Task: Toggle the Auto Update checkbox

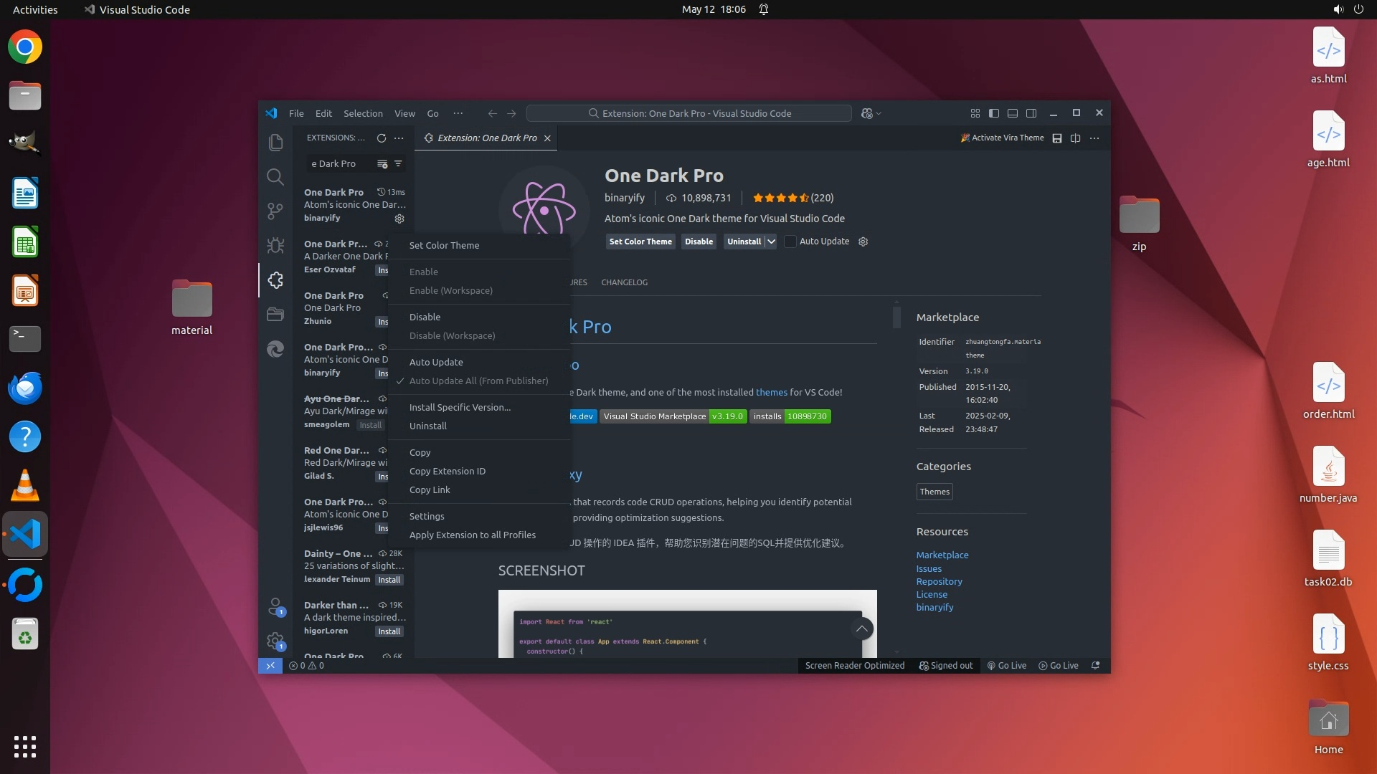Action: (x=790, y=242)
